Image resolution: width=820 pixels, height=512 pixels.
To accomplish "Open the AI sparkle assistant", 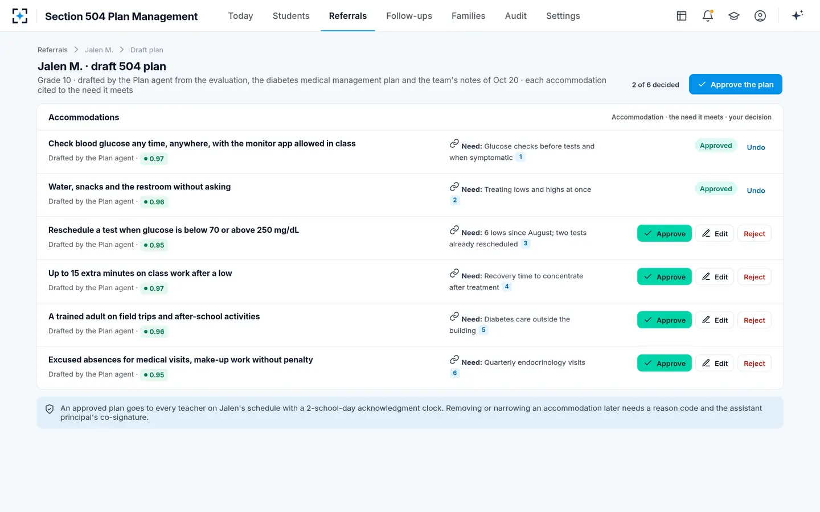I will (797, 15).
